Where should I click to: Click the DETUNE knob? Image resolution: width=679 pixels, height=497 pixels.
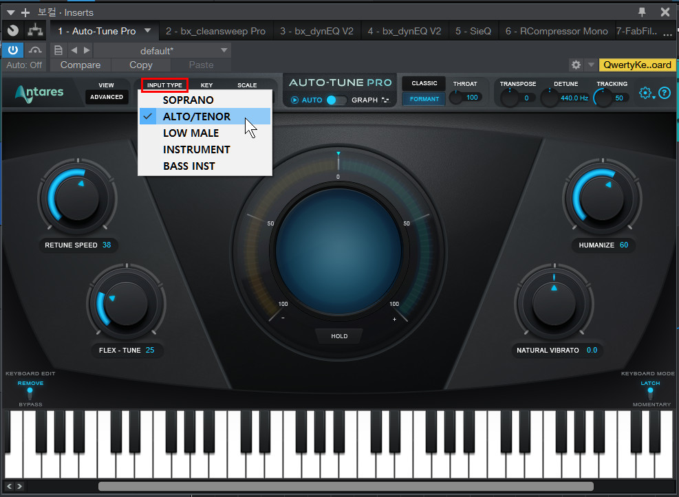point(550,98)
